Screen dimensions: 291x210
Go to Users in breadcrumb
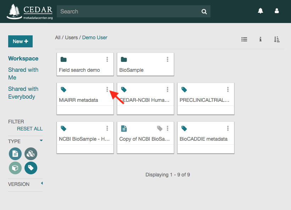71,37
